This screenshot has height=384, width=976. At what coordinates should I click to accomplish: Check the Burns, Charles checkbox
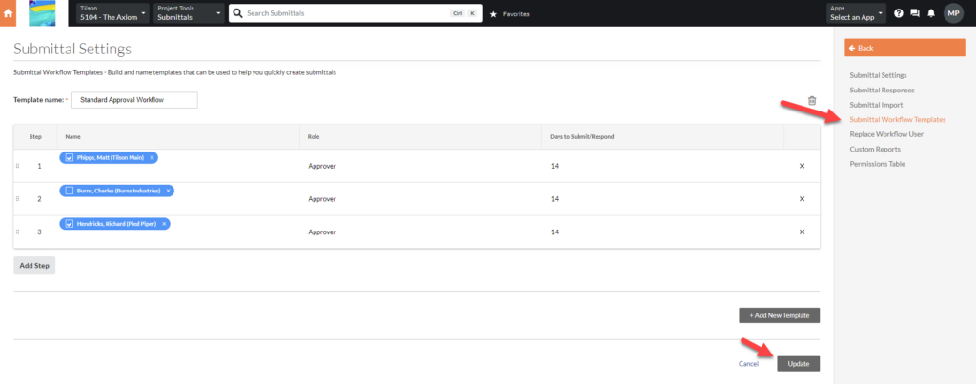point(70,191)
